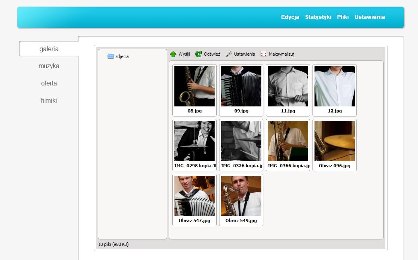Image resolution: width=418 pixels, height=260 pixels.
Task: Choose the IMG_0298 kopia image thumbnail
Action: coord(195,141)
